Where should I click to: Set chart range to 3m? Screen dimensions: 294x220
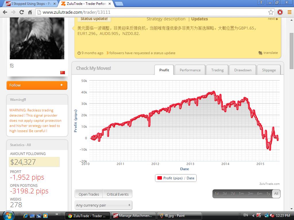point(250,194)
